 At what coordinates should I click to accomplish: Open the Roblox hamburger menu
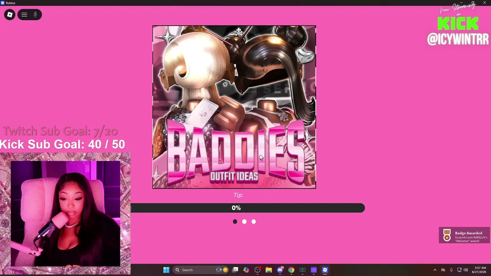pos(24,15)
